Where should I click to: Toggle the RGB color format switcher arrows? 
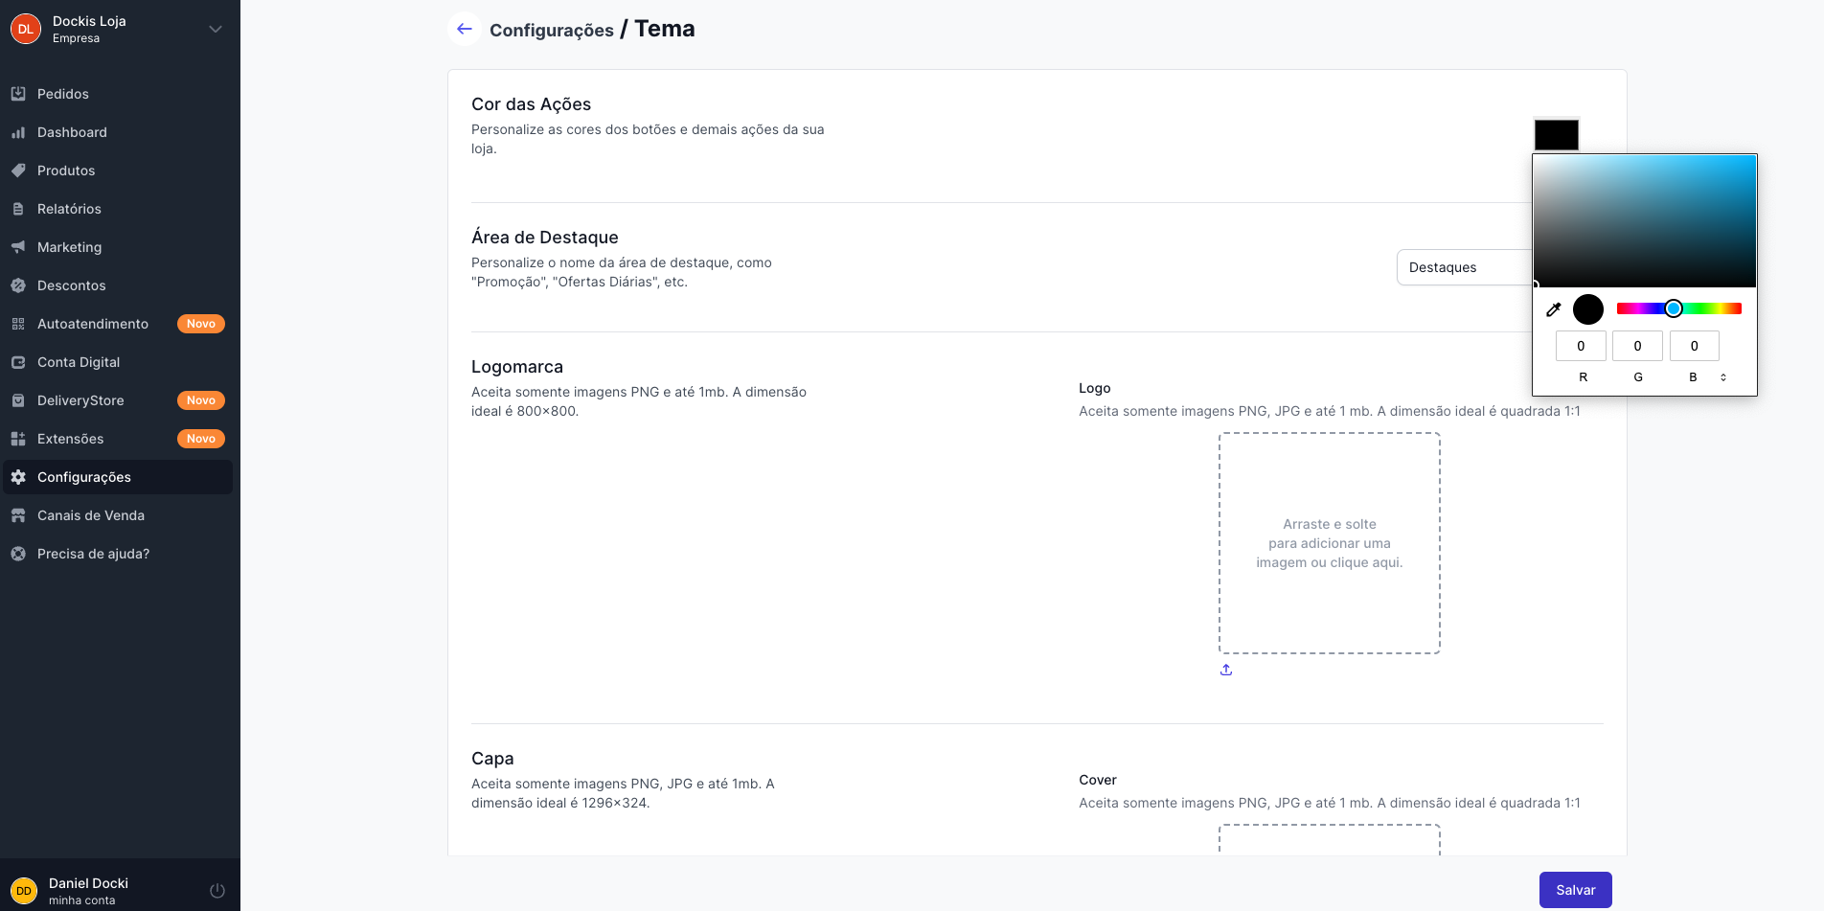click(1723, 377)
